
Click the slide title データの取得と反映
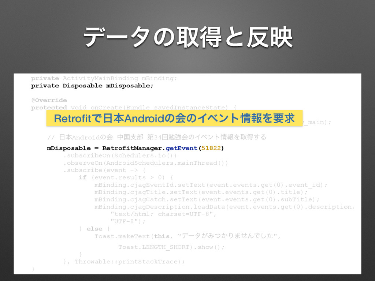pos(188,37)
